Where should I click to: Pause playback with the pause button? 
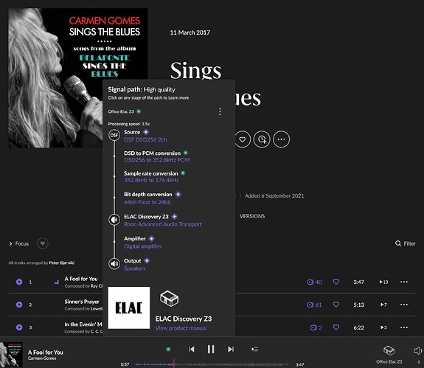click(x=211, y=349)
